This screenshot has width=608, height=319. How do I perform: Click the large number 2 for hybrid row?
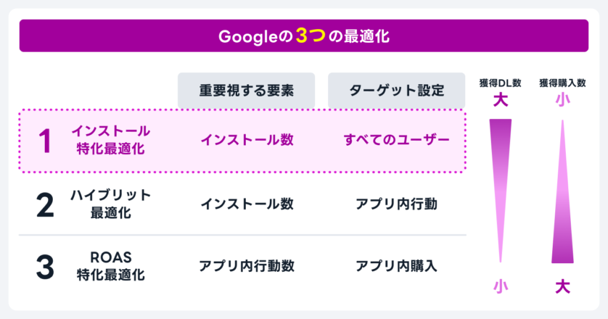pos(45,205)
